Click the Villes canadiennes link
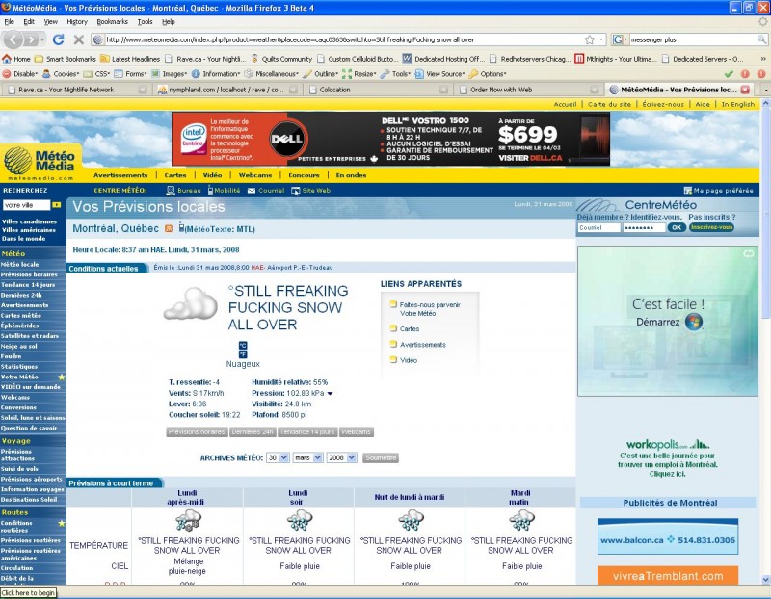Viewport: 771px width, 599px height. pos(30,221)
